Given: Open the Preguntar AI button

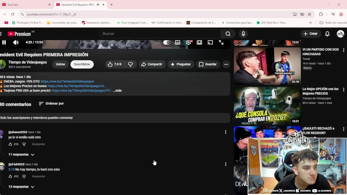Looking at the screenshot, I should pyautogui.click(x=181, y=64).
